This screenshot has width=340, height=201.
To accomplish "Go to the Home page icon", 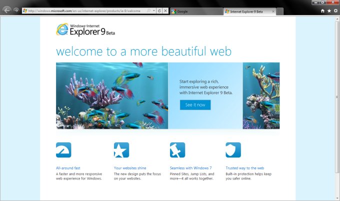I will tap(322, 11).
